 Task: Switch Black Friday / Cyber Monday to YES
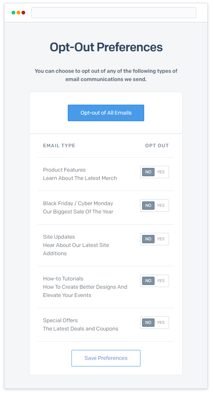click(161, 206)
